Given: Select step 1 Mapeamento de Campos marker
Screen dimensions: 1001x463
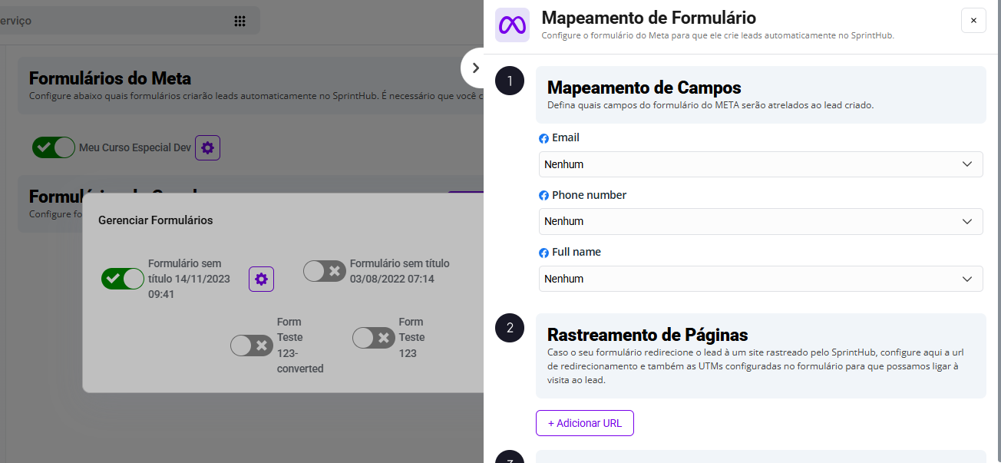Looking at the screenshot, I should [510, 81].
